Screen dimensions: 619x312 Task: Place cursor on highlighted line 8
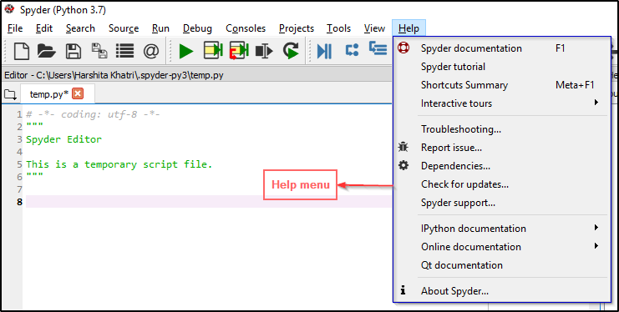click(209, 202)
